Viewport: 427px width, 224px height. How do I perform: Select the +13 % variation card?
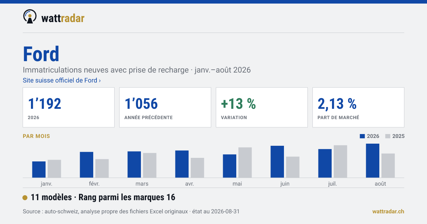tap(262, 107)
